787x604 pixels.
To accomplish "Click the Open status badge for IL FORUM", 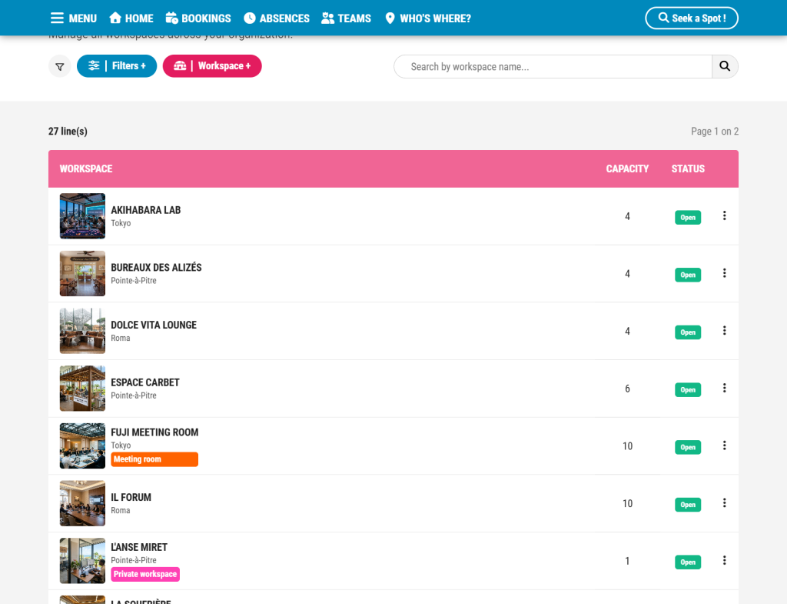I will [688, 505].
